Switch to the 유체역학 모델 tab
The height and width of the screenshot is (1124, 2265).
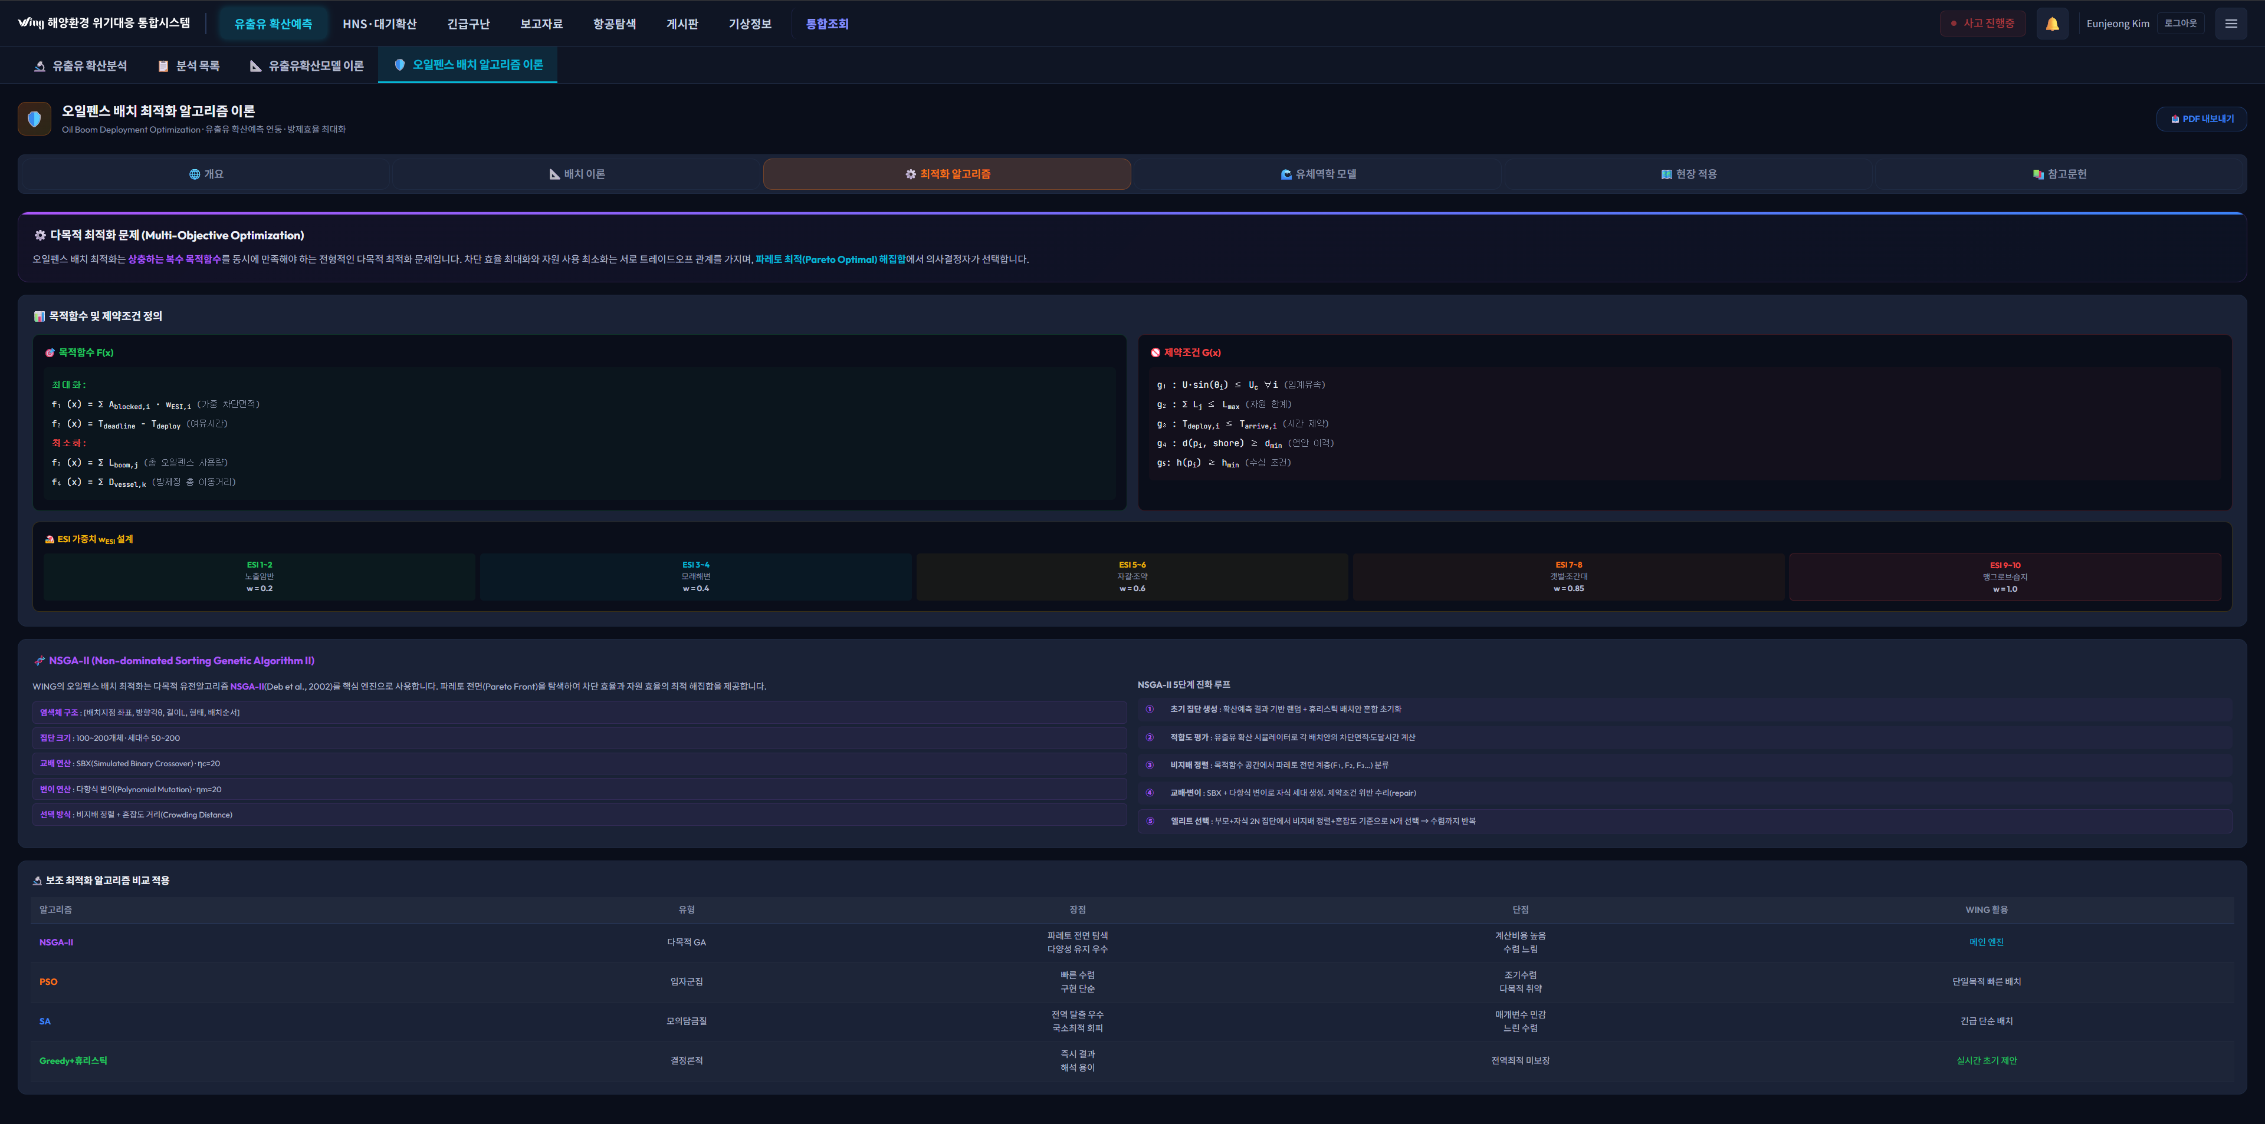(1318, 174)
